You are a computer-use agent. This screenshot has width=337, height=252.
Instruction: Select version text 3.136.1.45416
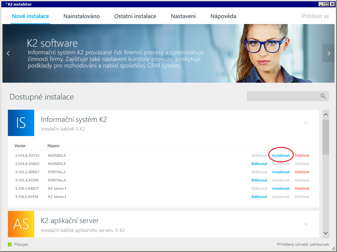(x=27, y=196)
